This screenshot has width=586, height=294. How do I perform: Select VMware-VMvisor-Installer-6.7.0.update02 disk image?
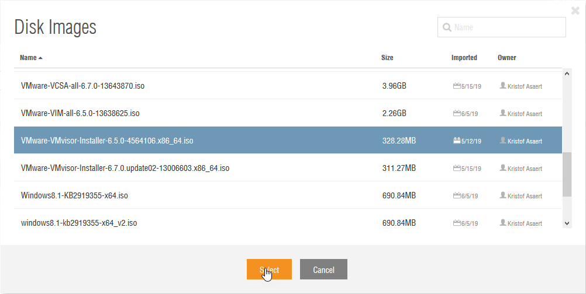(x=125, y=168)
